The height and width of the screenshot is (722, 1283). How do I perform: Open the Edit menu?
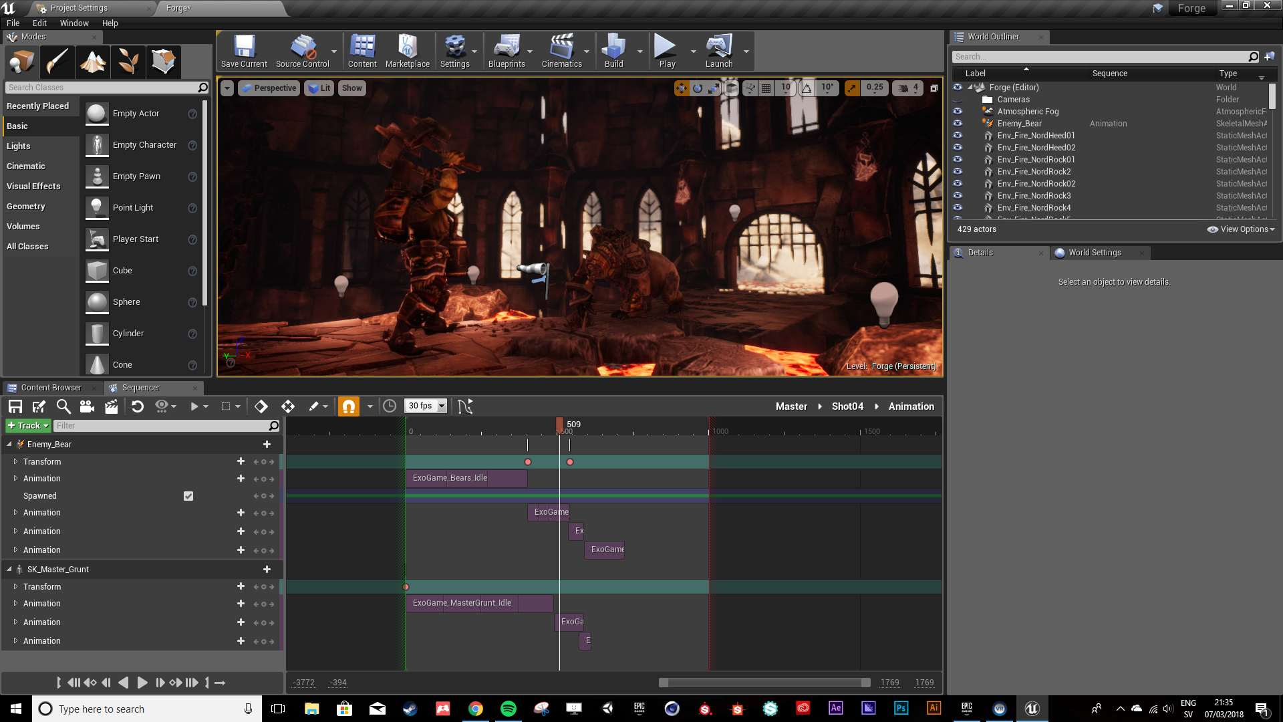(x=39, y=23)
